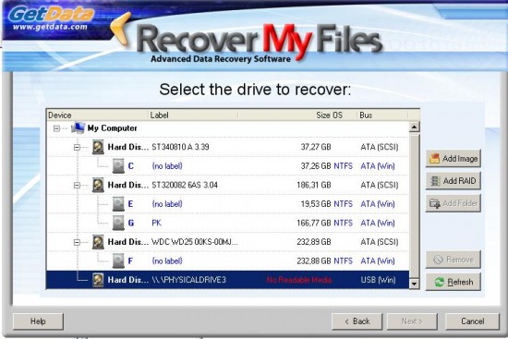Screen dimensions: 508x339
Task: Click the Remove button
Action: pyautogui.click(x=453, y=260)
